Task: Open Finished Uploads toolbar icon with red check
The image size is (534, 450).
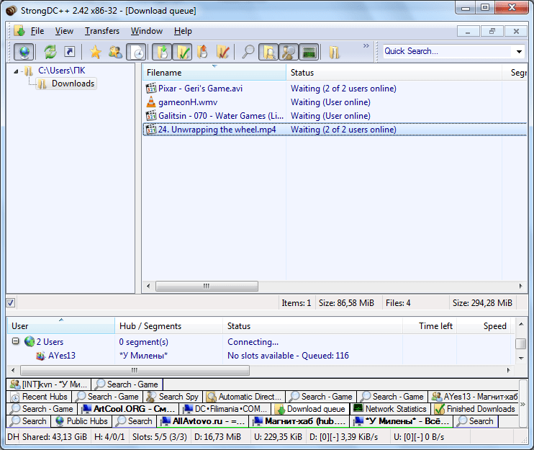Action: [x=222, y=52]
